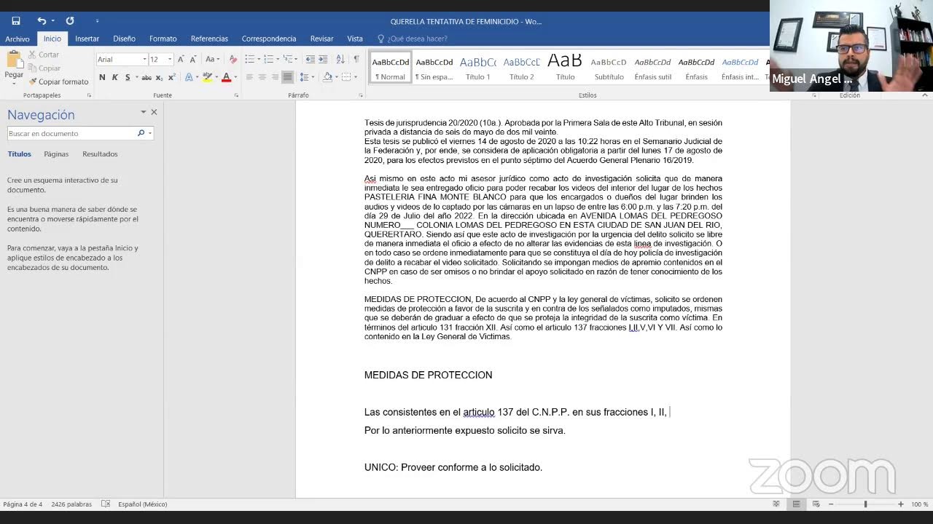Switch to the Revisar tab
The height and width of the screenshot is (524, 933).
click(321, 39)
